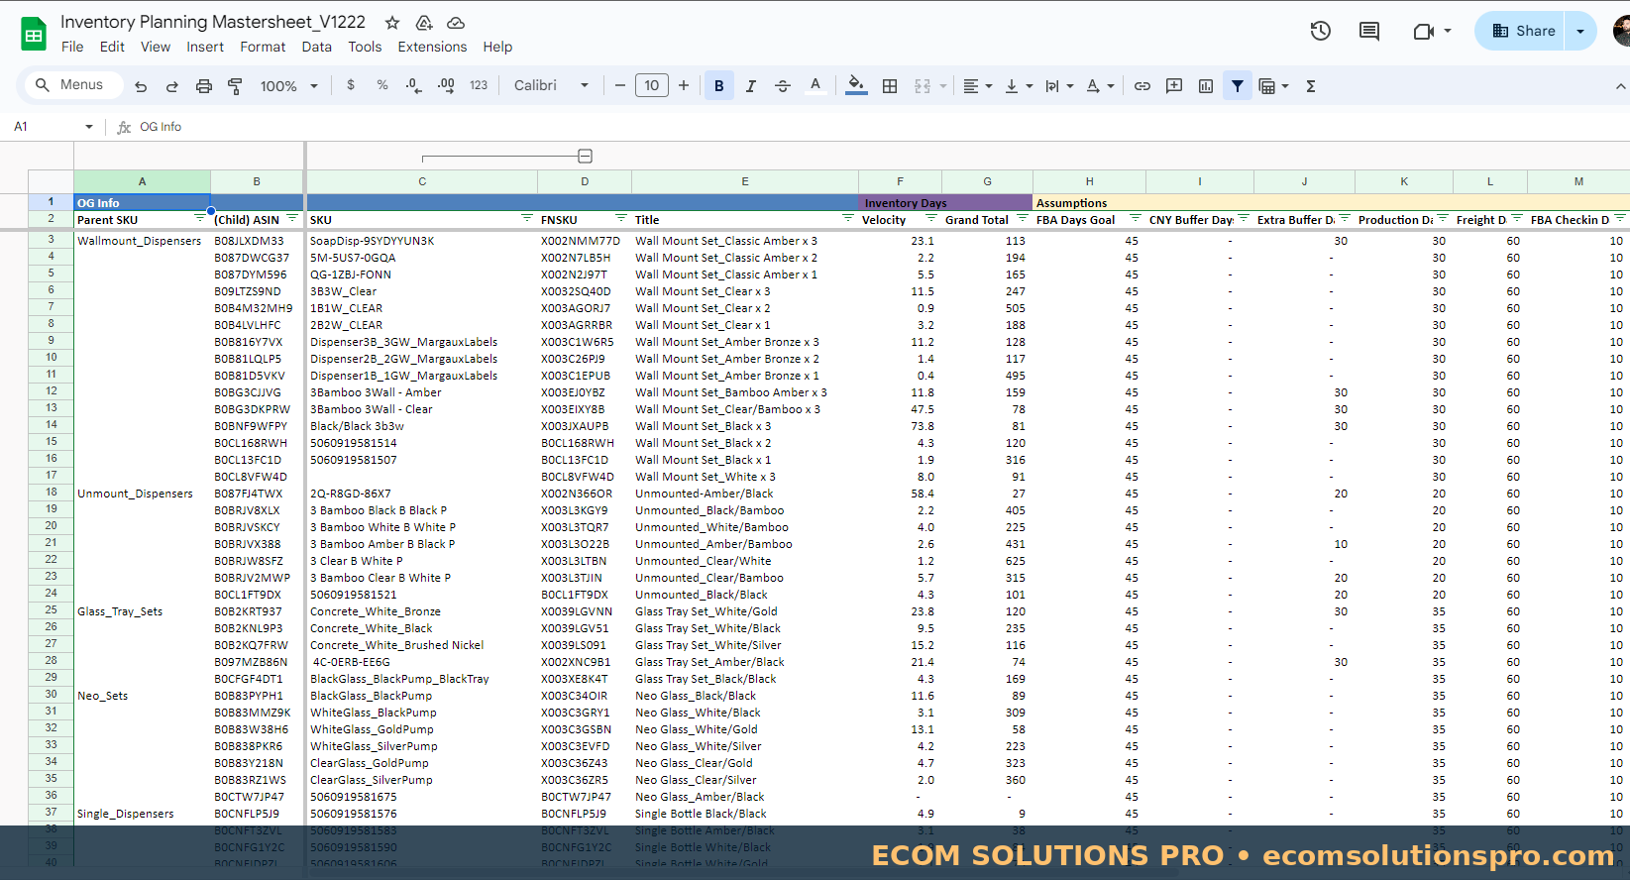Toggle Bold formatting
Viewport: 1630px width, 880px height.
pyautogui.click(x=719, y=86)
